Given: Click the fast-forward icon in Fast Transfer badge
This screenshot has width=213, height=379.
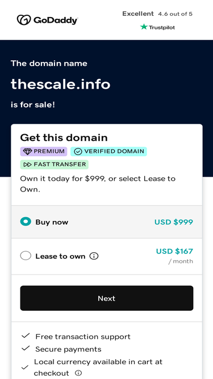Looking at the screenshot, I should 27,165.
